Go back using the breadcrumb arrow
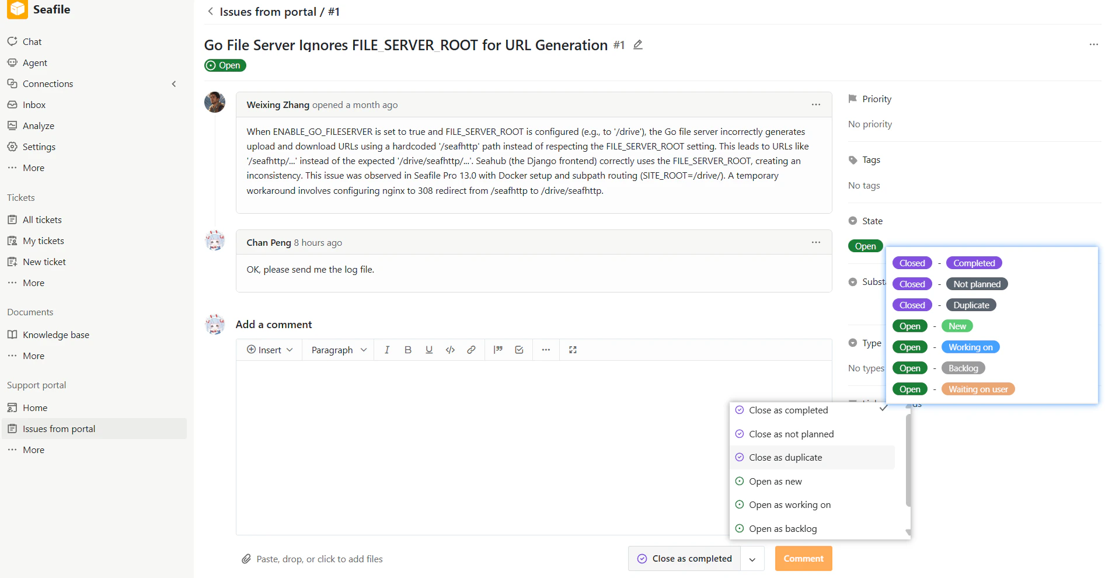 210,11
